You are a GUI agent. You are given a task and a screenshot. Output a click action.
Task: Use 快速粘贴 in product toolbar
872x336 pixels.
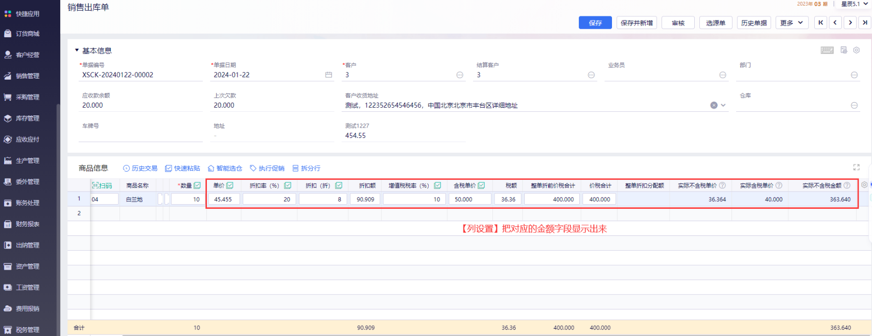tap(182, 168)
